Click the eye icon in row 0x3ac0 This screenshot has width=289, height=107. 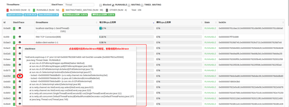pos(20,48)
